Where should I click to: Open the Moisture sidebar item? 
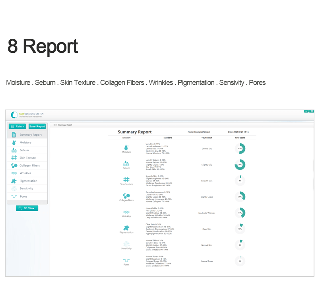tap(25, 143)
